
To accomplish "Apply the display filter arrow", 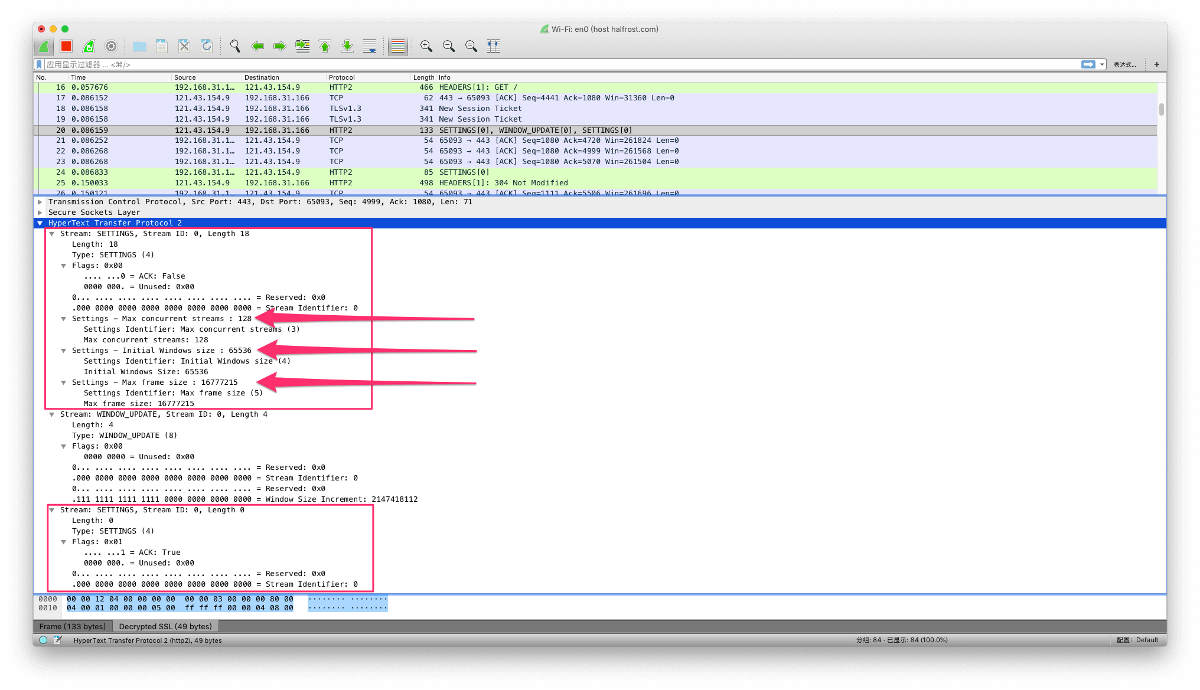I will [x=1088, y=64].
